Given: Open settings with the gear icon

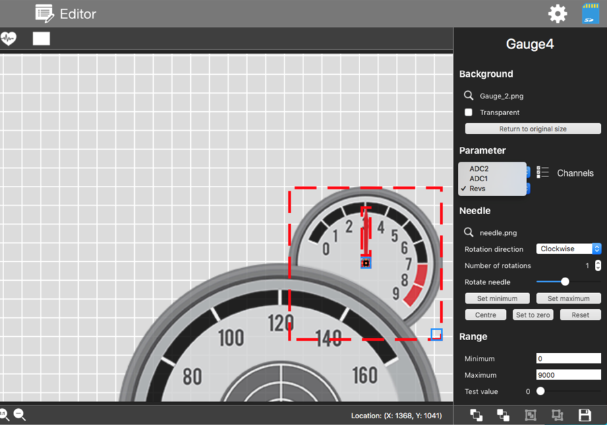Looking at the screenshot, I should click(558, 14).
